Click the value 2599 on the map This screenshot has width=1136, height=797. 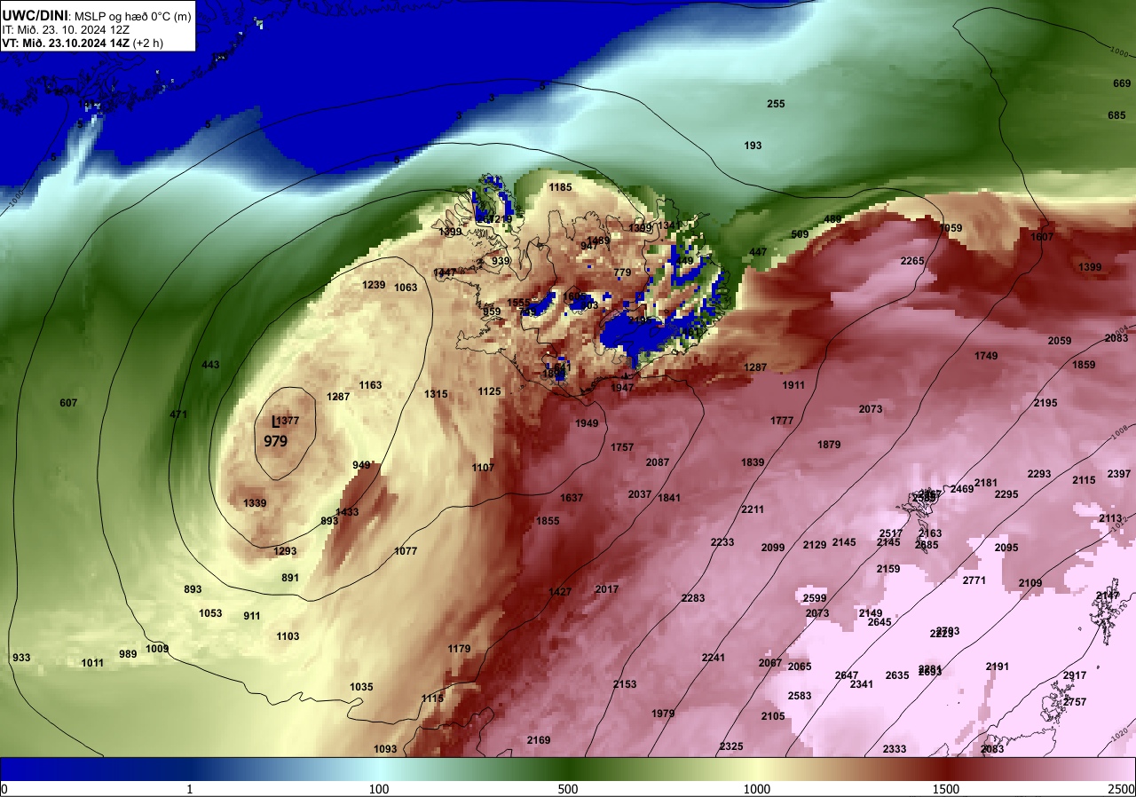tap(815, 598)
